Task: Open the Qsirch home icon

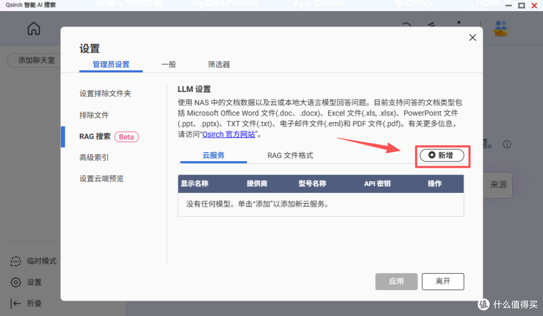Action: tap(34, 28)
